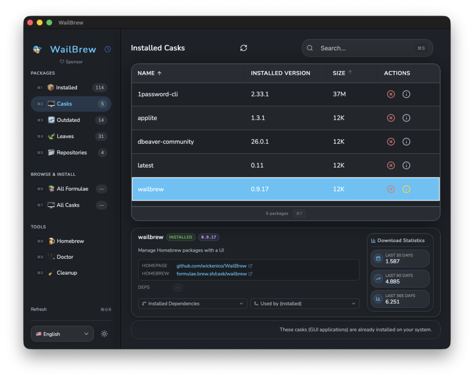Screen dimensions: 474x380
Task: Expand Used by (installed) section
Action: click(305, 304)
